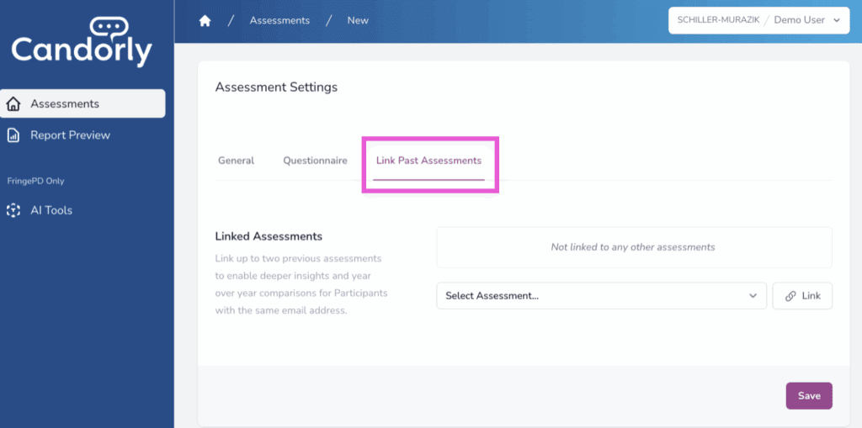
Task: Click the chain link icon
Action: pyautogui.click(x=790, y=296)
